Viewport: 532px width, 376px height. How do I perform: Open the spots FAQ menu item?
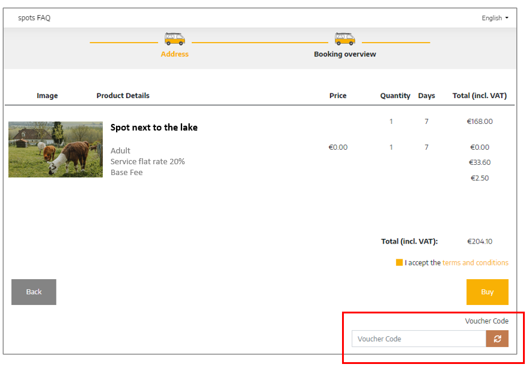click(x=34, y=17)
